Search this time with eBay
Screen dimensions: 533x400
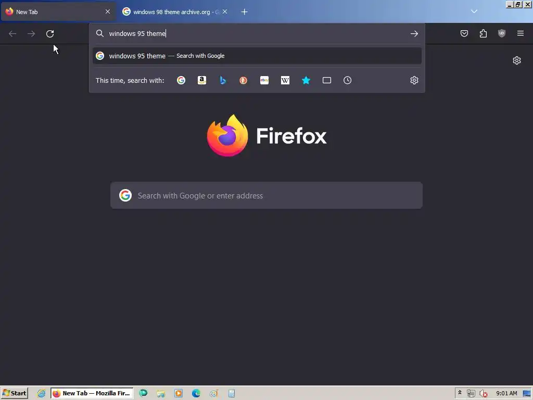264,80
